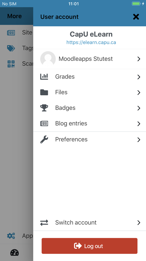The height and width of the screenshot is (261, 146).
Task: Click the Grades bar chart icon
Action: [x=44, y=77]
